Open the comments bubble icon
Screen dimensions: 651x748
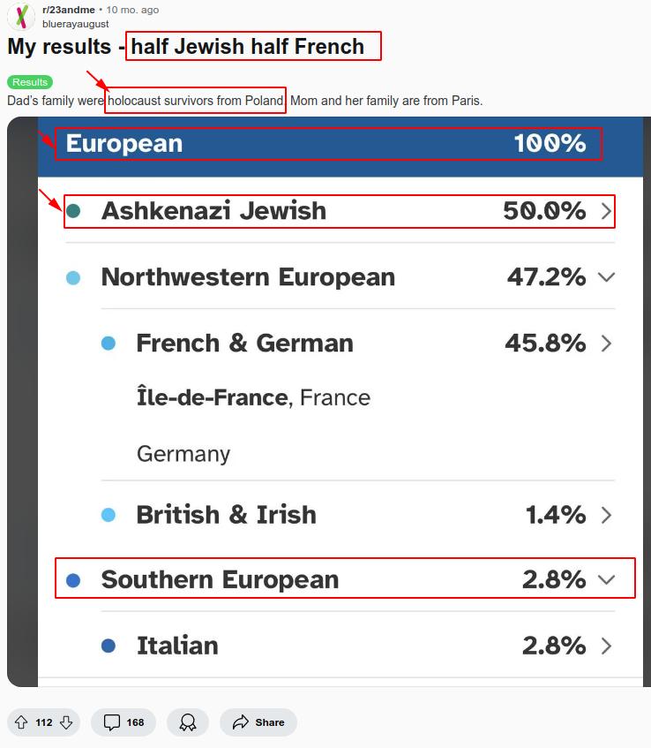coord(112,722)
